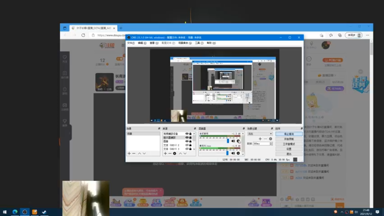Image resolution: width=384 pixels, height=216 pixels.
Task: Open the heart follow icon in Douyu sidebar
Action: point(65,58)
